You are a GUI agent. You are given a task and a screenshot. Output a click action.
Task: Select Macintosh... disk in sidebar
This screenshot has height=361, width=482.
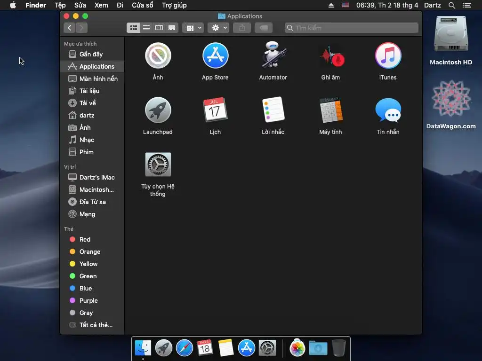(x=92, y=190)
